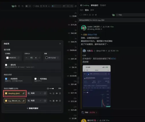The image size is (145, 122).
Task: Click the pencil icon in 'e.g., Bitcoin' row
Action: pos(24,101)
